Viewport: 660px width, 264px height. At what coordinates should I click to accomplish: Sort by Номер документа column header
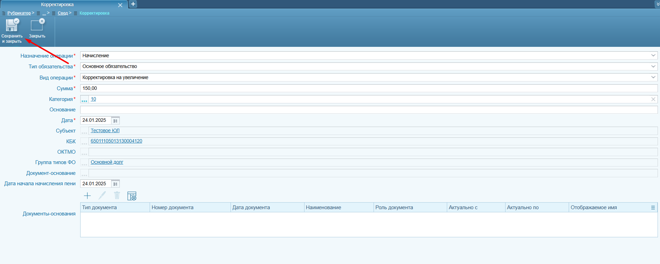(190, 207)
